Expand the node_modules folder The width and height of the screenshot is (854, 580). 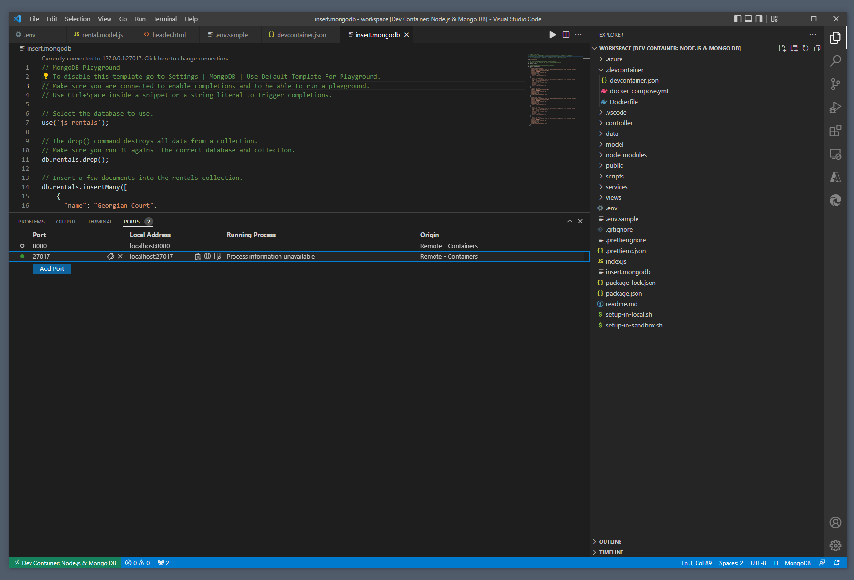click(x=601, y=155)
